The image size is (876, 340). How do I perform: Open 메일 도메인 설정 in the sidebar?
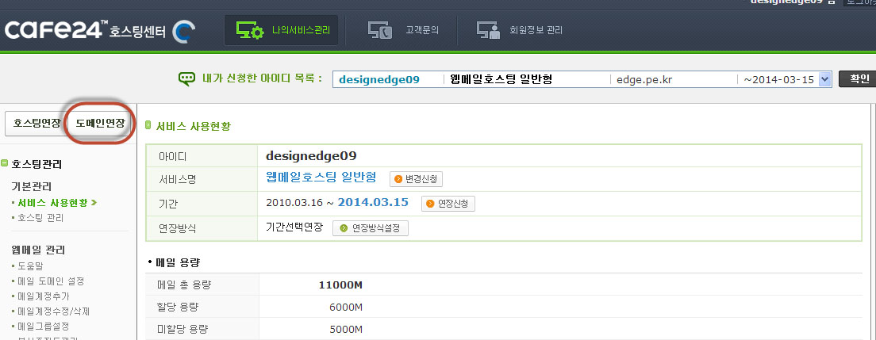tap(51, 281)
